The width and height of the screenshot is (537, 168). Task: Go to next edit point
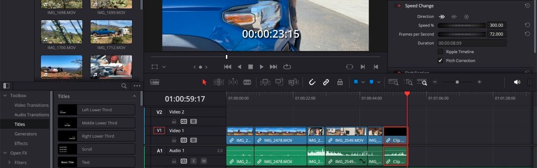click(x=363, y=67)
